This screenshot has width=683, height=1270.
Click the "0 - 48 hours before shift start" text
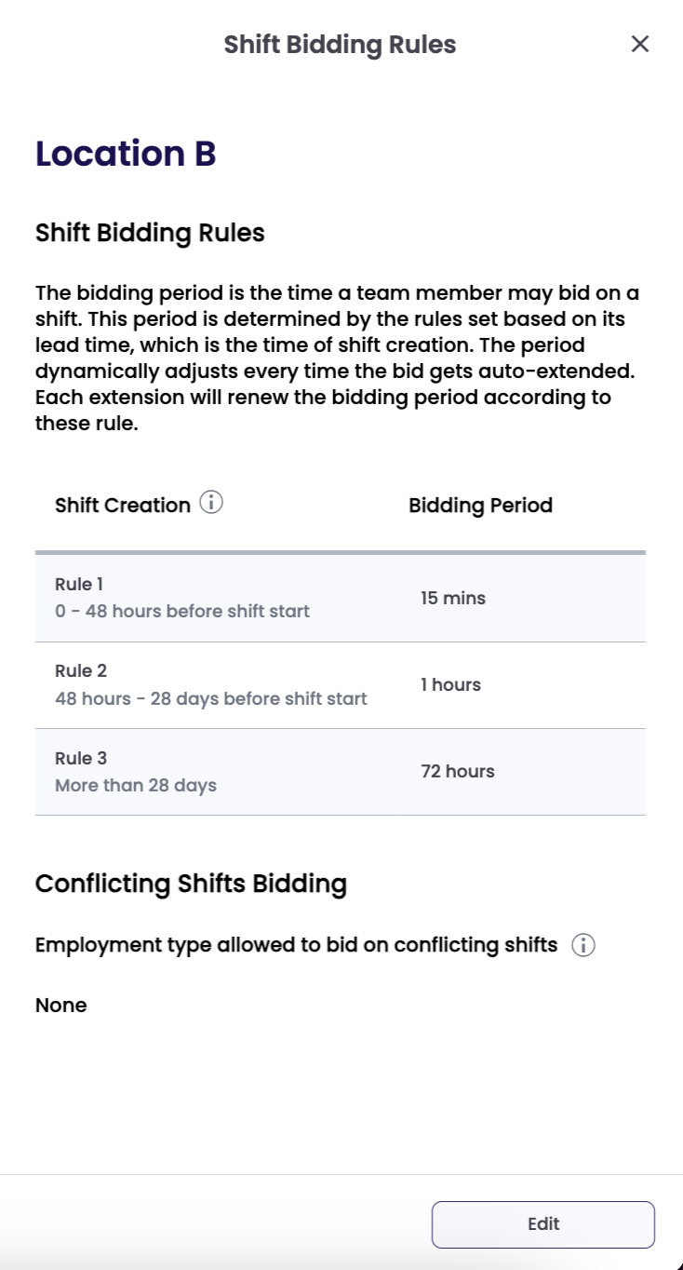[182, 612]
